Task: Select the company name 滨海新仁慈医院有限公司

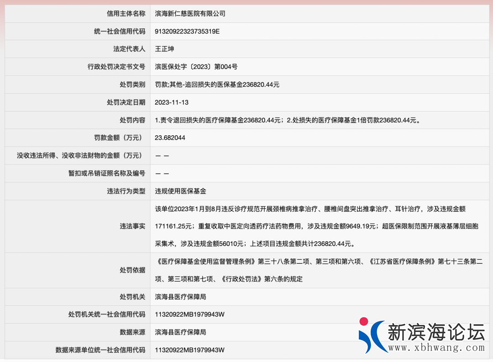Action: tap(190, 14)
